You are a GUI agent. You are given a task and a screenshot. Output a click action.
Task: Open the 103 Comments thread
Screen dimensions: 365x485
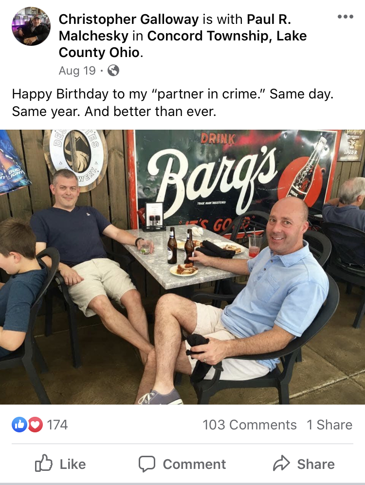[250, 425]
